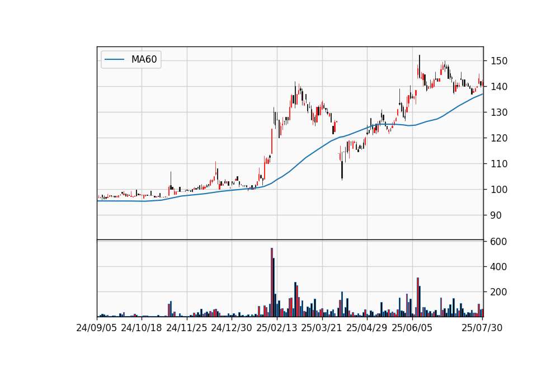This screenshot has height=386, width=537.
Task: Click the tallest volume bar near 25/02/13
Action: pyautogui.click(x=272, y=282)
